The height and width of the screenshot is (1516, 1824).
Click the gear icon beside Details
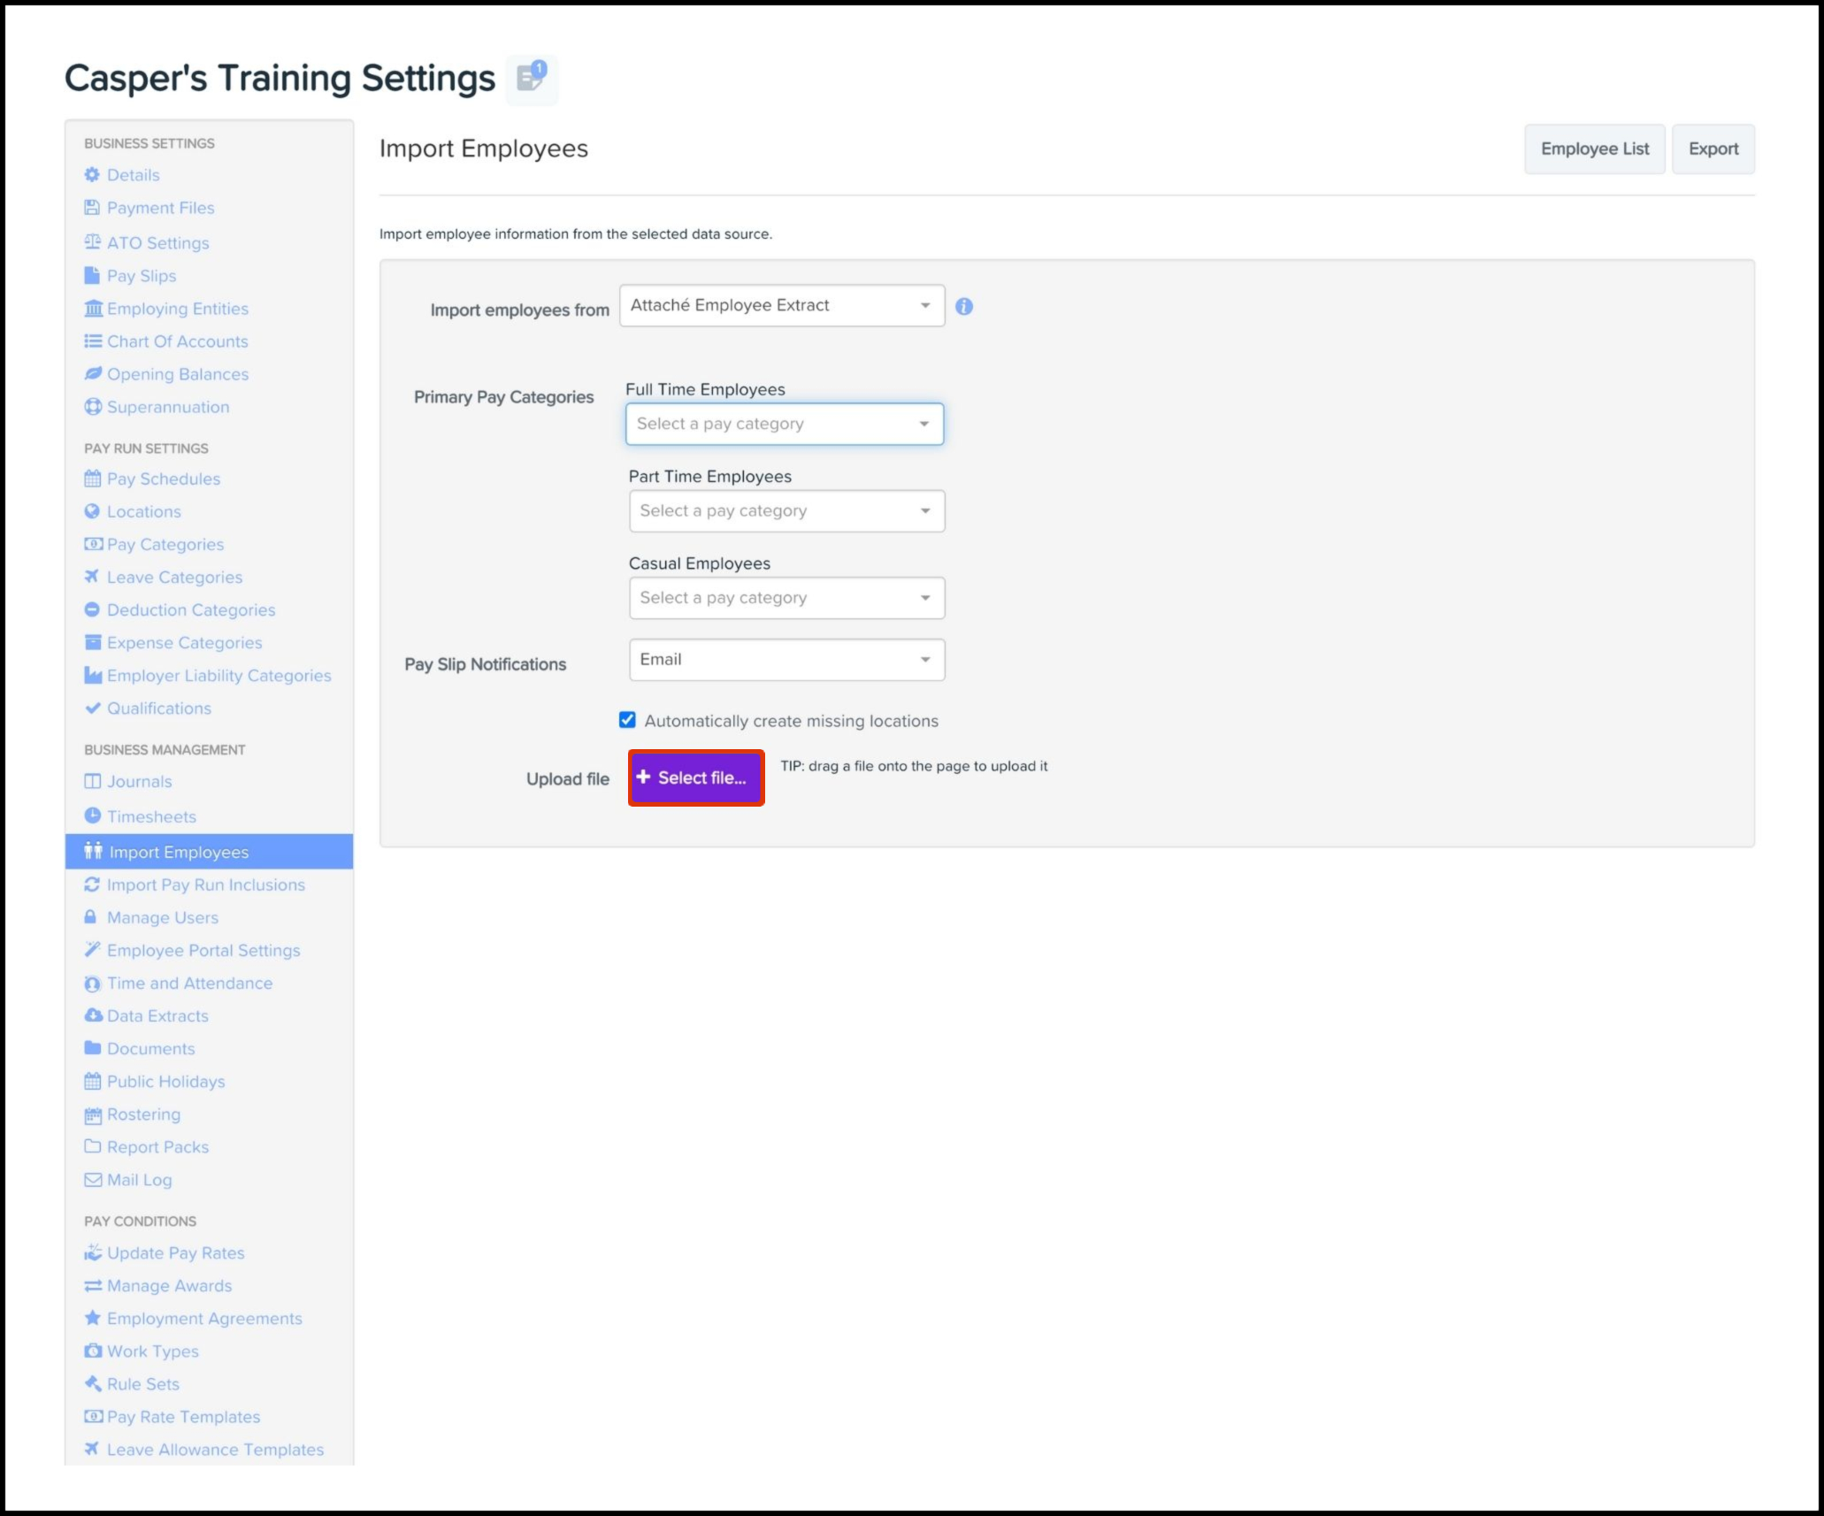(92, 175)
